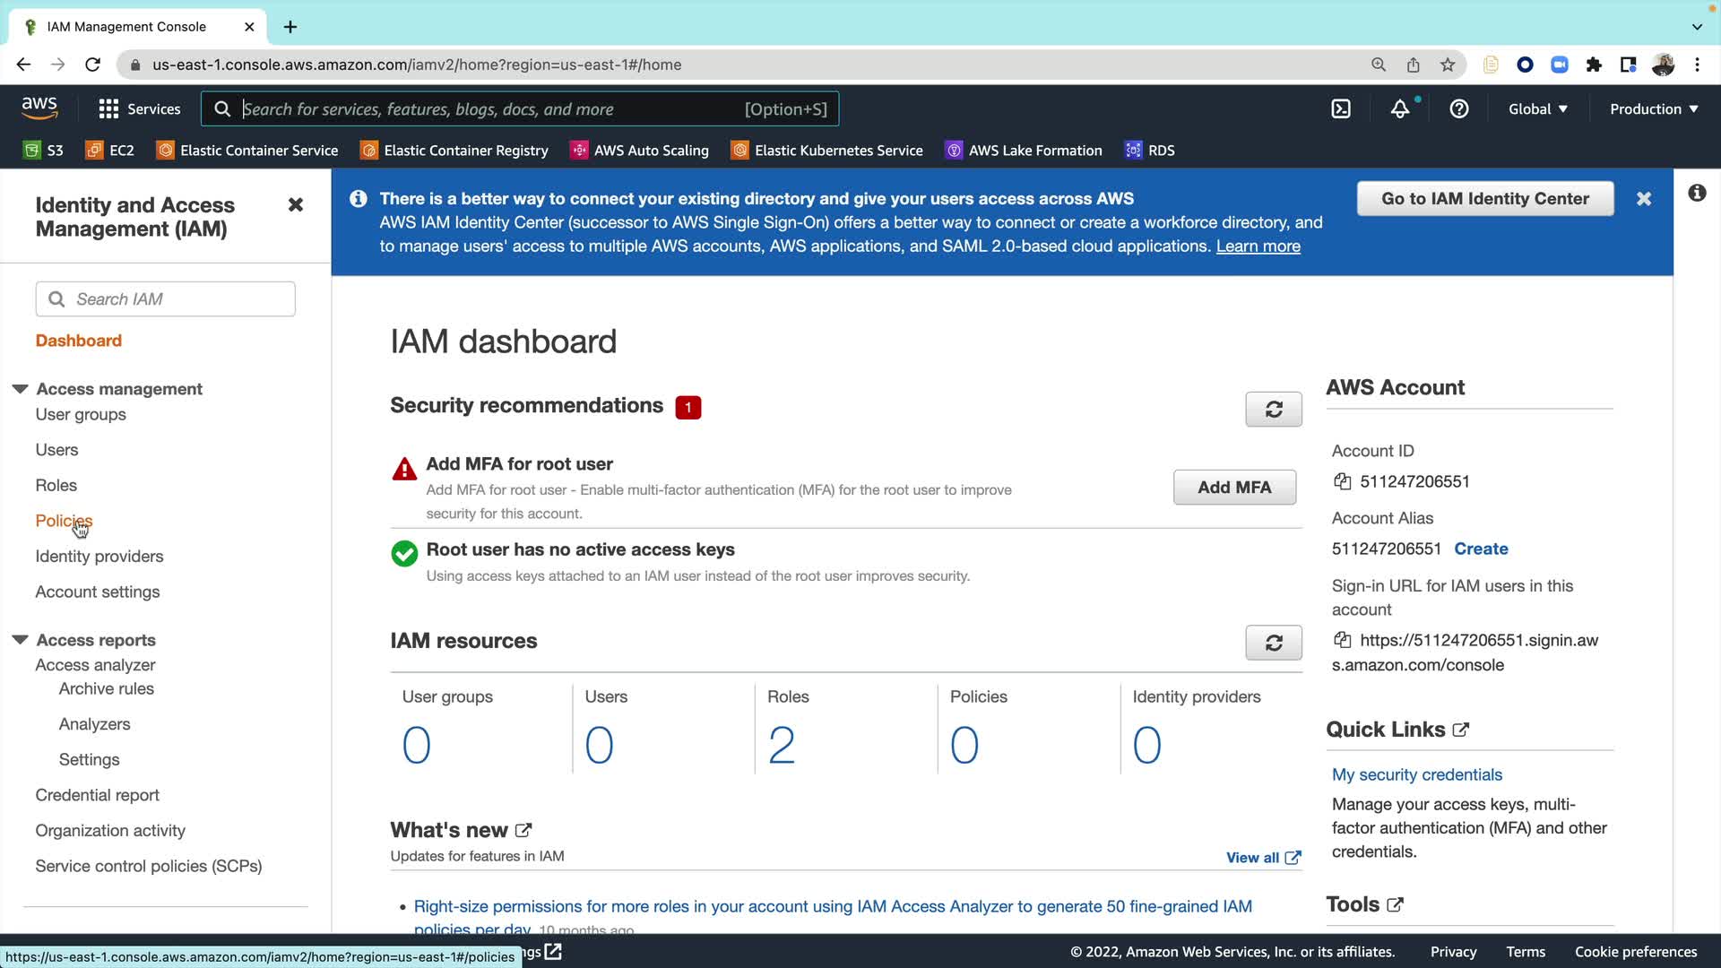Open the notifications bell icon

pos(1399,109)
